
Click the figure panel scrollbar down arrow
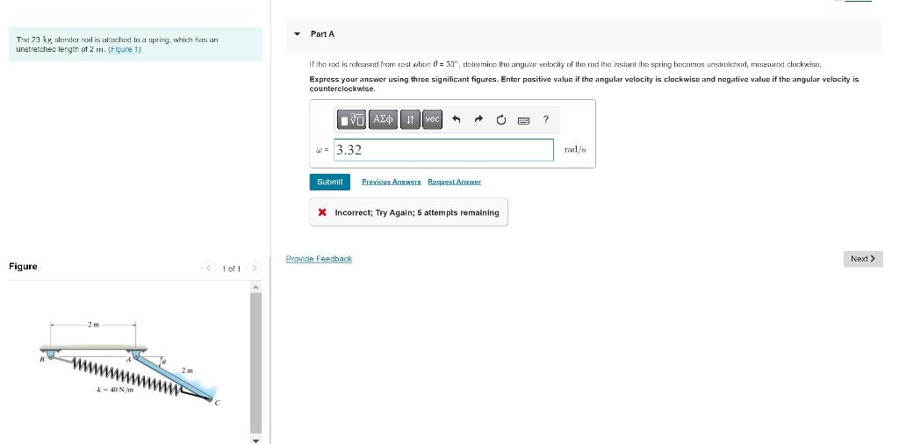[x=256, y=440]
